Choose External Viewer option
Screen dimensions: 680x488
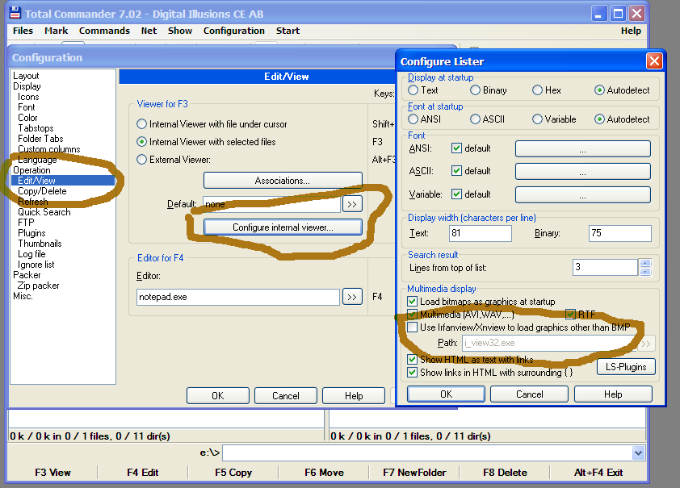[x=141, y=160]
